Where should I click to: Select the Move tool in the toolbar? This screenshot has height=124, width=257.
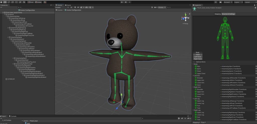5,2
